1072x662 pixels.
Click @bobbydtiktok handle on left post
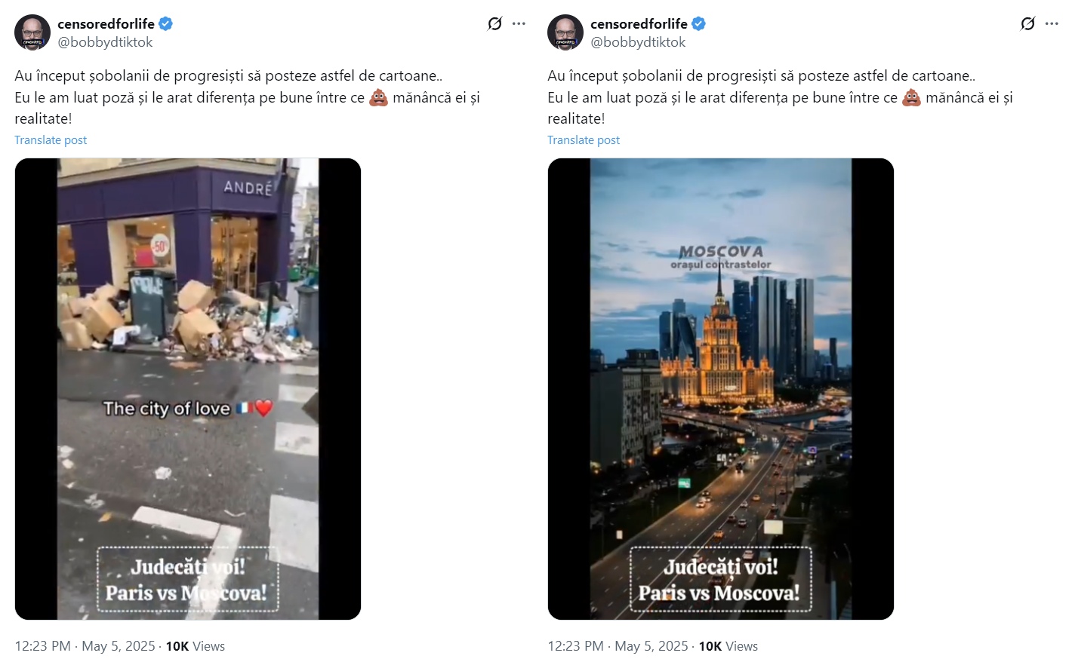(x=105, y=42)
